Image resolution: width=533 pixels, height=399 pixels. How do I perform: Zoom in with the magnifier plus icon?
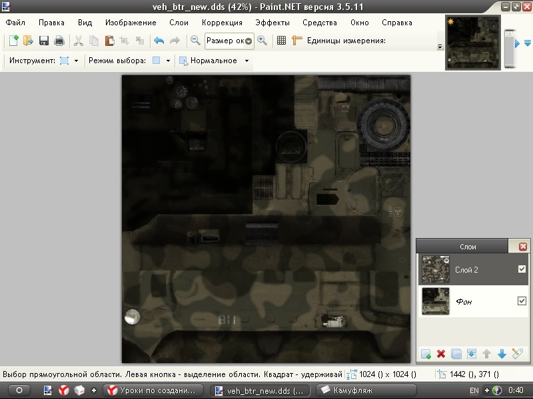(x=262, y=41)
